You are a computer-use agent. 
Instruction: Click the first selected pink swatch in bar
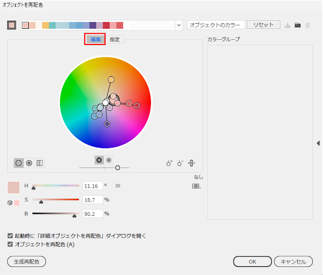point(25,25)
